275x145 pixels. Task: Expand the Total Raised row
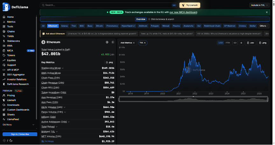(x=56, y=127)
